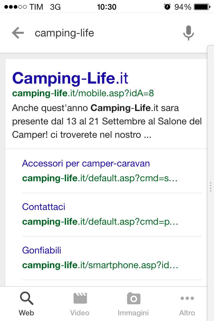Open the Immagini camera icon
This screenshot has height=321, width=214.
pos(133,298)
